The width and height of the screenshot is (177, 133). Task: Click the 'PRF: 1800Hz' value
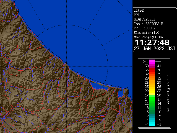click(x=144, y=28)
